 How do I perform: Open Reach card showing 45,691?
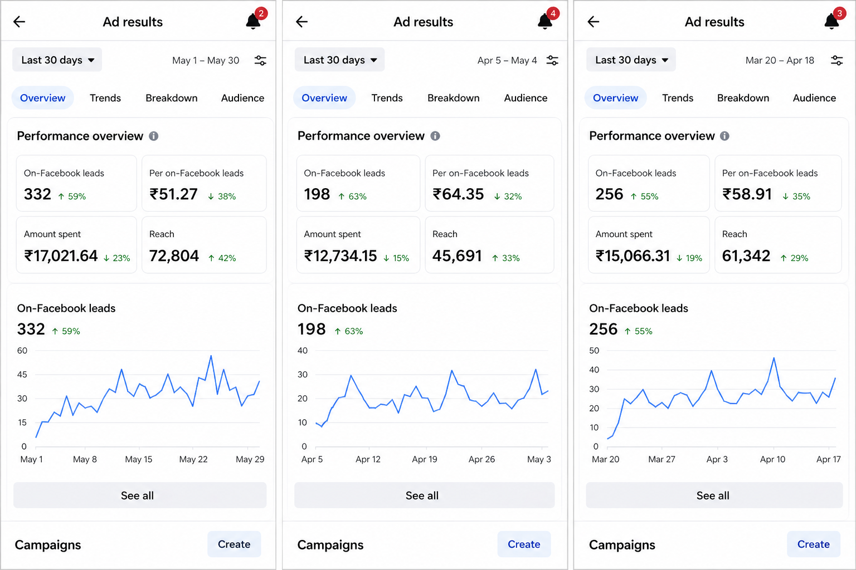click(489, 245)
